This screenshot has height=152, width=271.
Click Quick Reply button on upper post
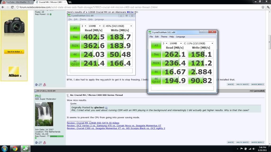[x=257, y=84]
